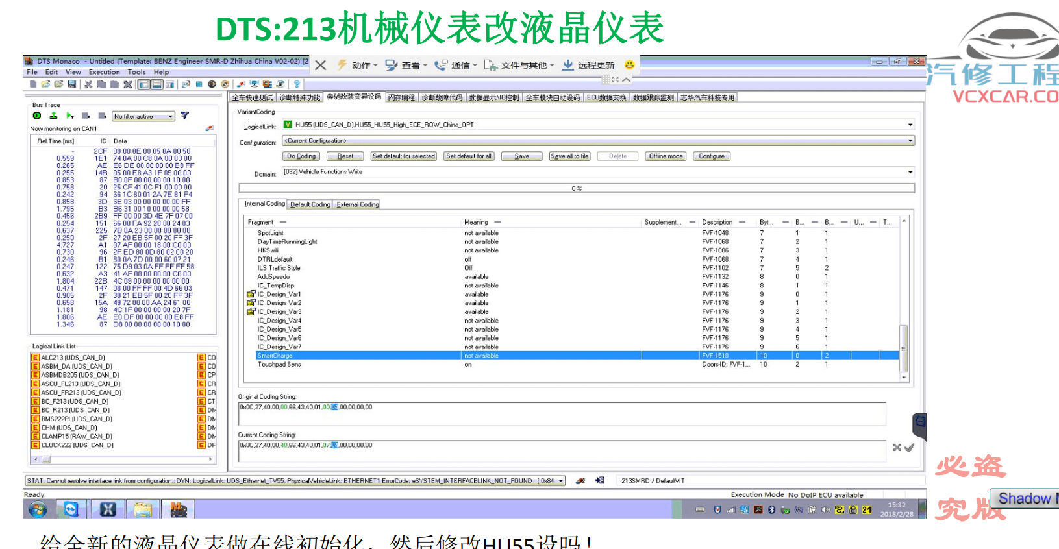Open TeamViewer from the taskbar

tap(71, 509)
